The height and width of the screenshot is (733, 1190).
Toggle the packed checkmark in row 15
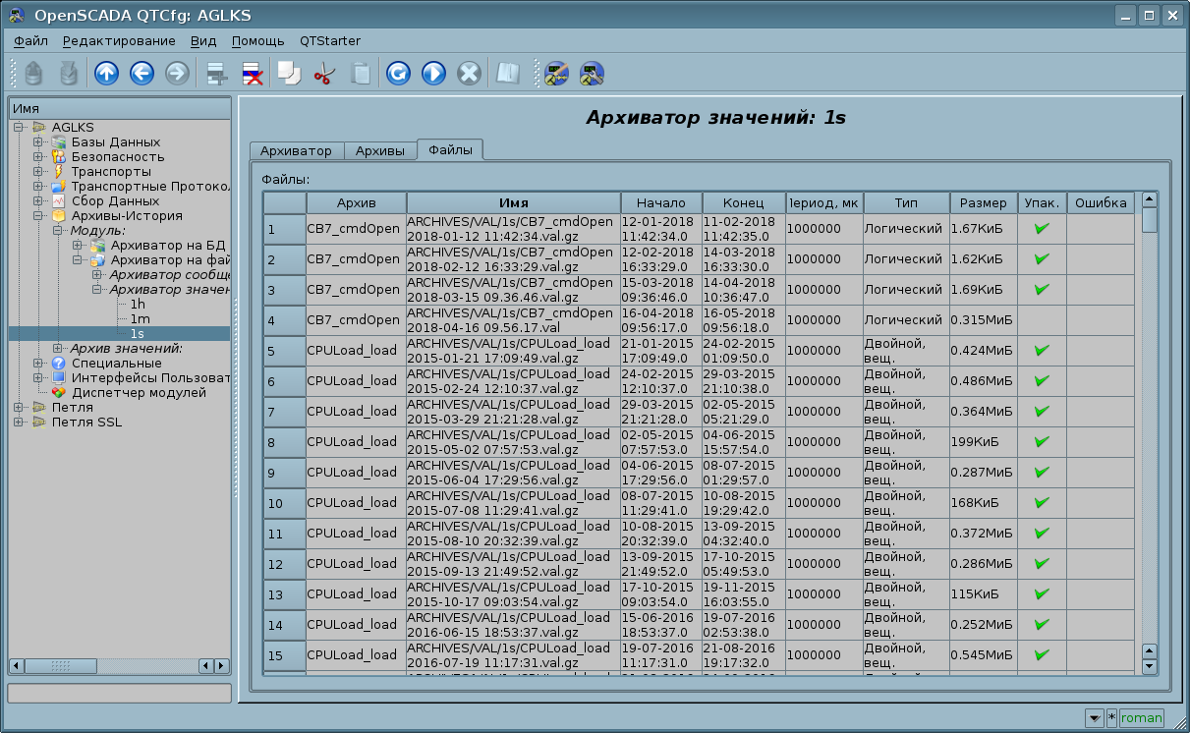pos(1042,655)
